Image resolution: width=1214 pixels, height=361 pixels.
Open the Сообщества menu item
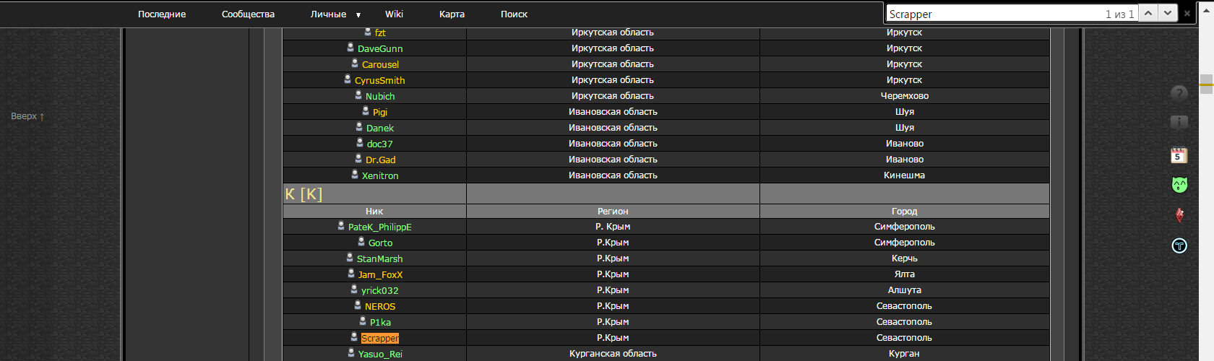[248, 14]
